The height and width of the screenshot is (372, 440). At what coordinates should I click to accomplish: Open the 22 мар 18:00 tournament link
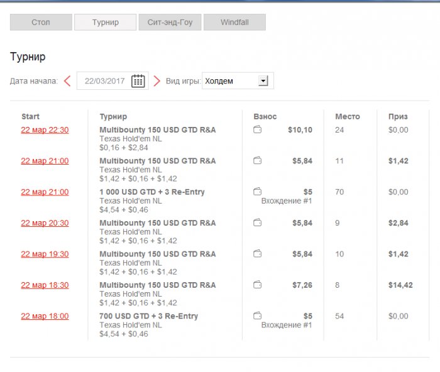coord(45,316)
